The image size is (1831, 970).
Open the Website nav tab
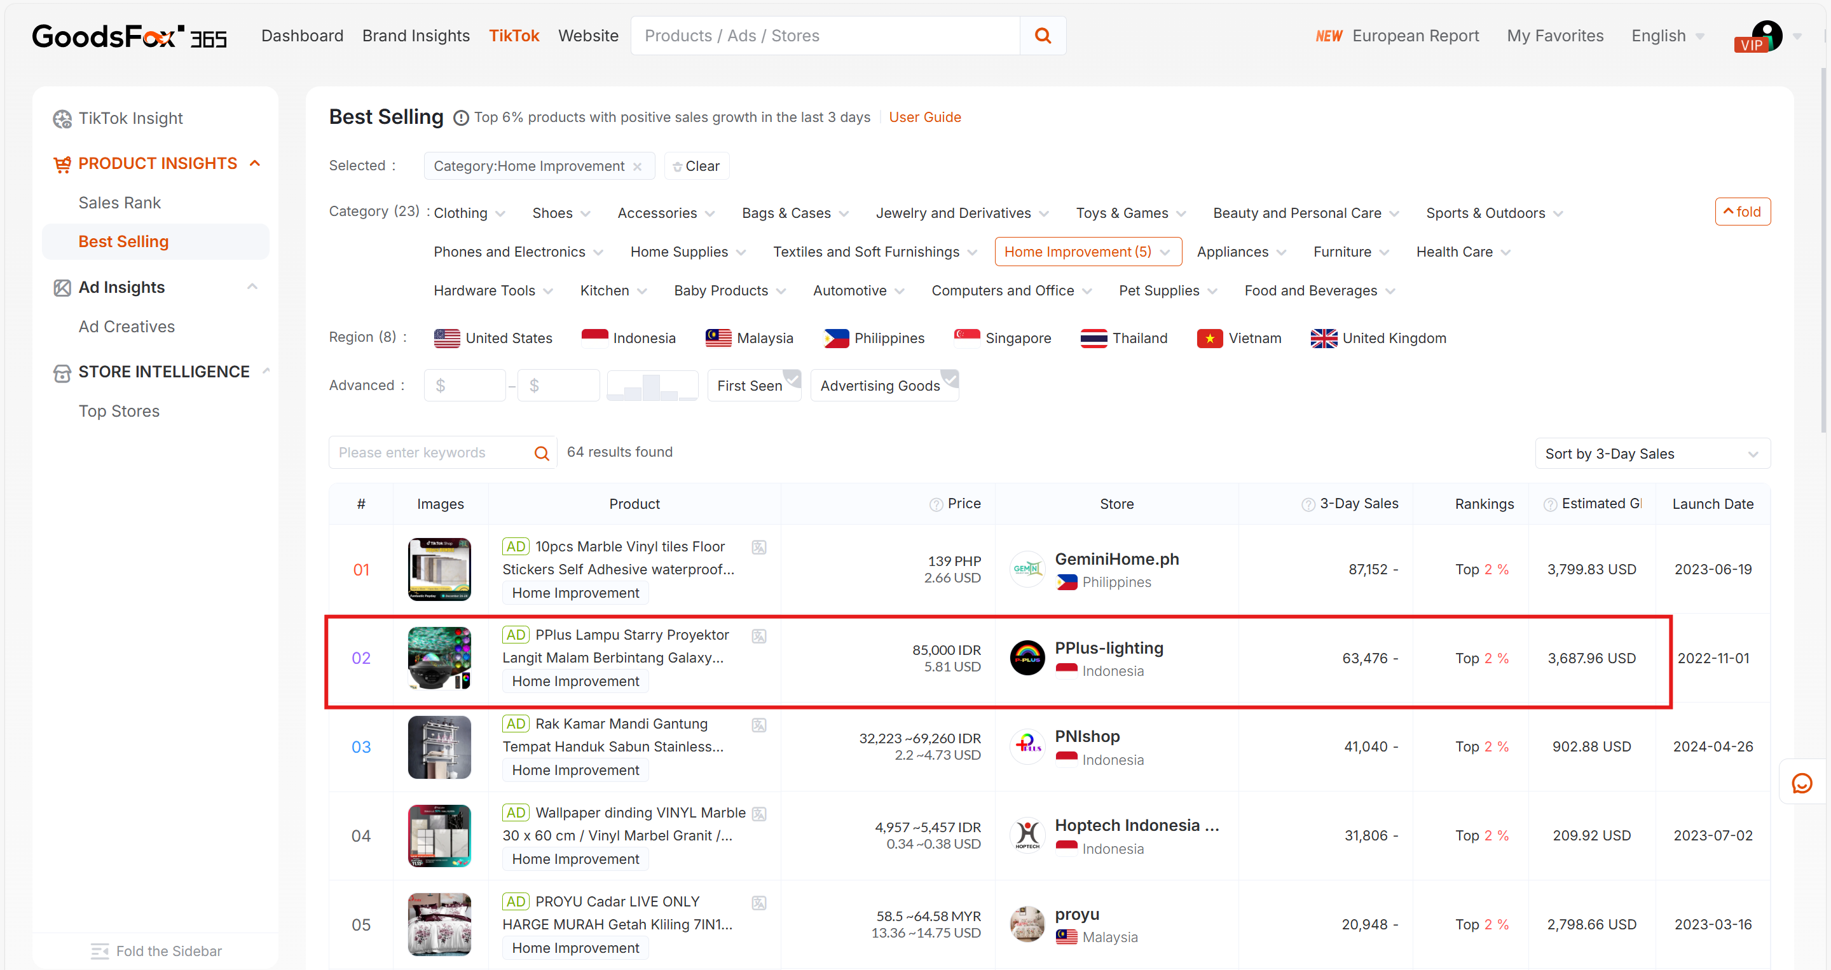588,36
